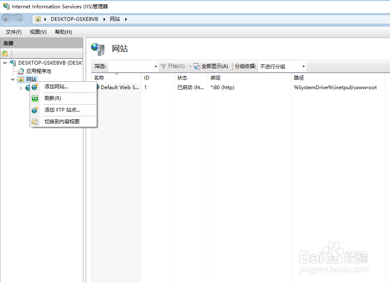Open the 帮助(H) menu
The image size is (390, 283).
coord(63,32)
